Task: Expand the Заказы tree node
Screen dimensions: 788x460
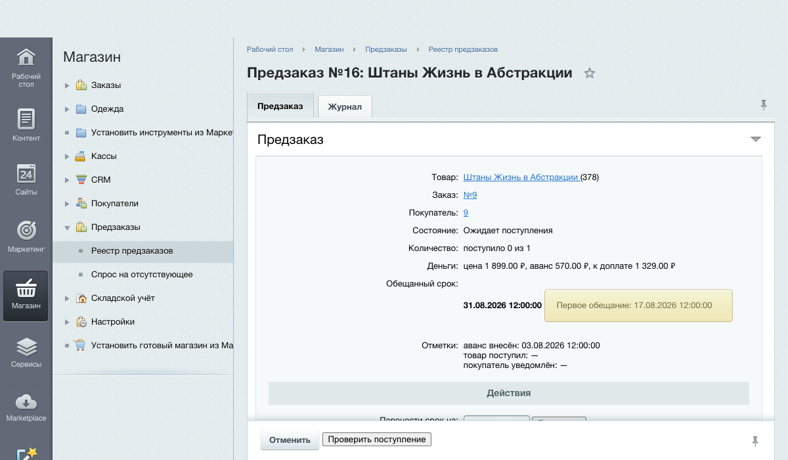Action: 66,85
